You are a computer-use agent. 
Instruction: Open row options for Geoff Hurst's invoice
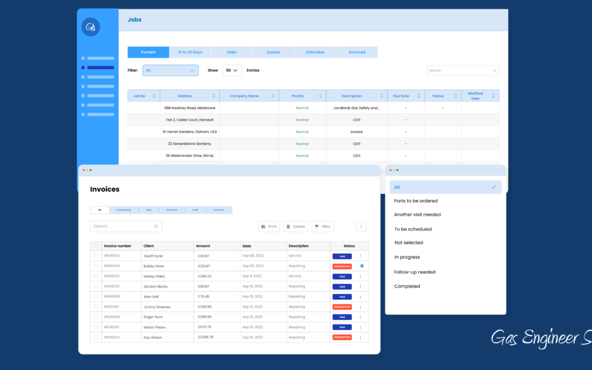coord(360,256)
